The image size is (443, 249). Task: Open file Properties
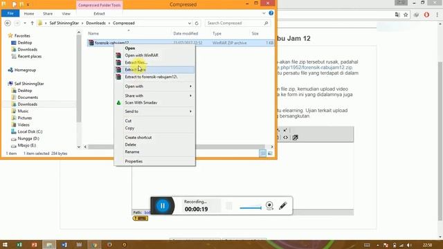click(x=134, y=161)
